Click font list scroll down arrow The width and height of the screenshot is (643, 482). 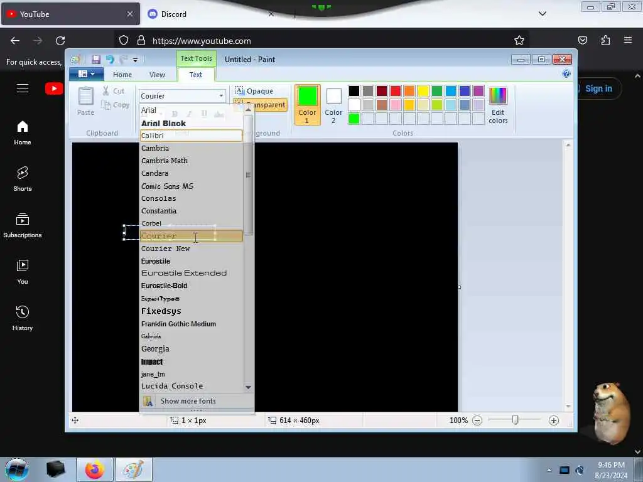248,387
